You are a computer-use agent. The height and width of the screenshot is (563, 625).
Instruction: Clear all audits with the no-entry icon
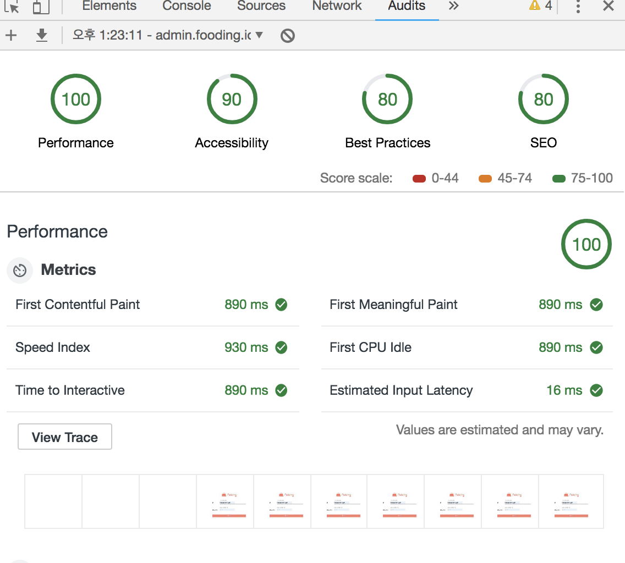287,36
